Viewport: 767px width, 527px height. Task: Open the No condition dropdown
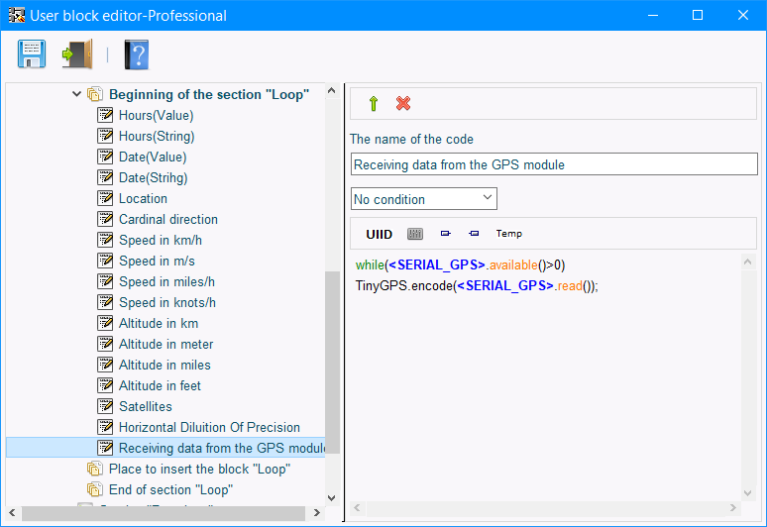click(x=423, y=198)
